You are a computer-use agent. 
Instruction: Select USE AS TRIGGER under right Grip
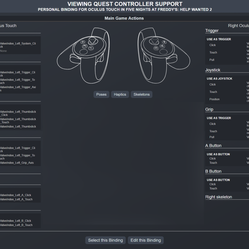pos(219,118)
